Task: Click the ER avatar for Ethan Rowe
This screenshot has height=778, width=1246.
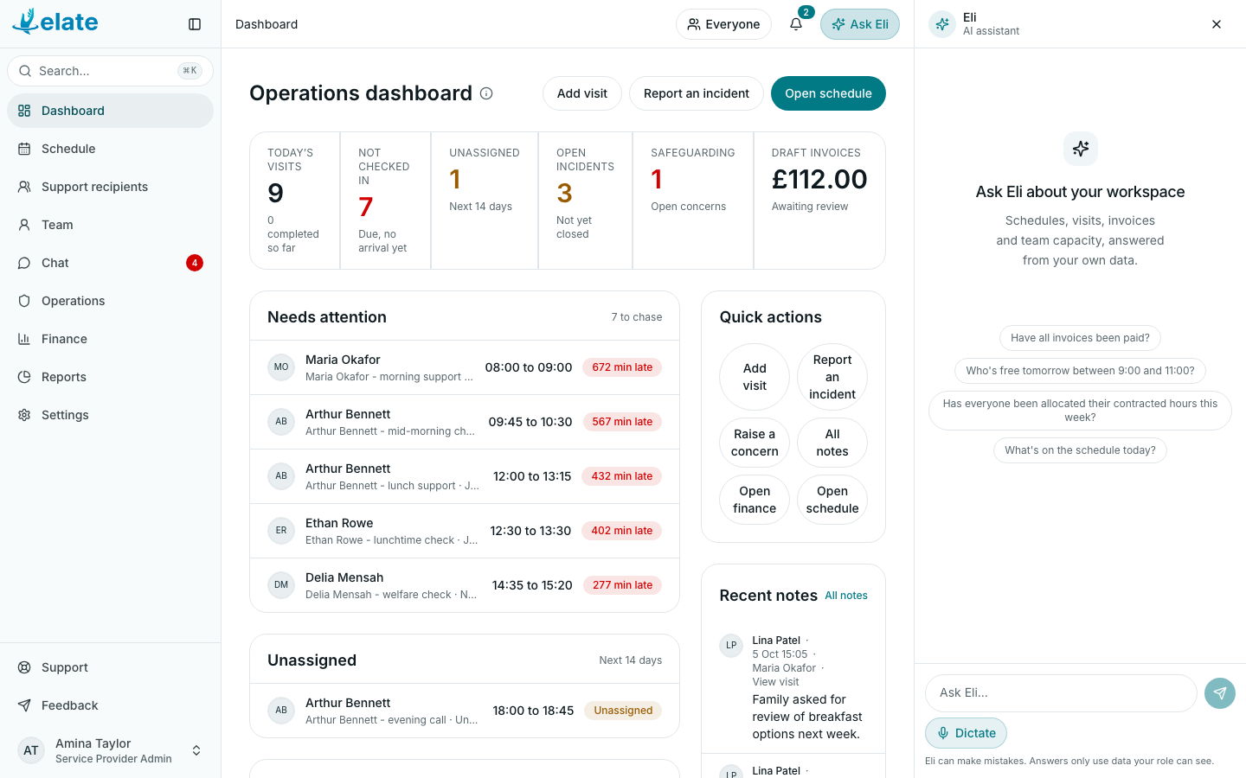Action: [x=281, y=531]
